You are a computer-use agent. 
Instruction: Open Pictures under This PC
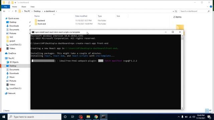(x=13, y=81)
